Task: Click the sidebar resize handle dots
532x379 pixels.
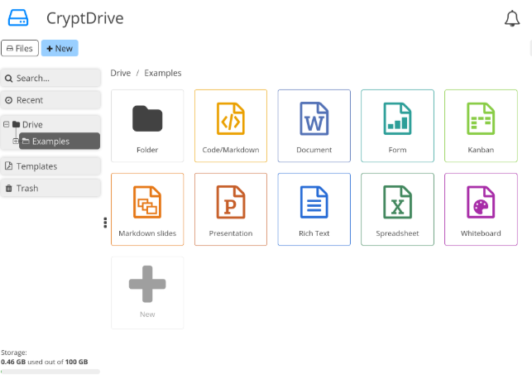Action: coord(105,223)
